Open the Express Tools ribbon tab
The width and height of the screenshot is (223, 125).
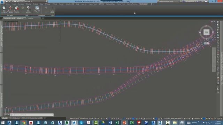[93, 4]
